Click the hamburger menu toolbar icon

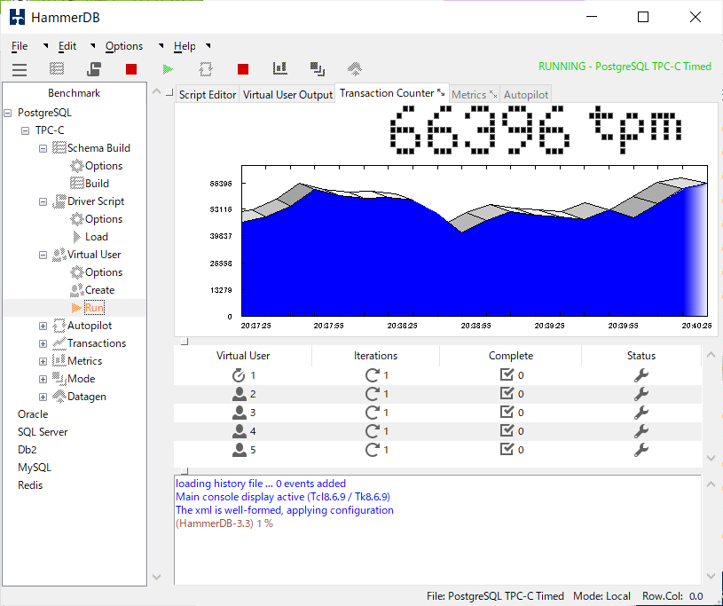point(20,69)
